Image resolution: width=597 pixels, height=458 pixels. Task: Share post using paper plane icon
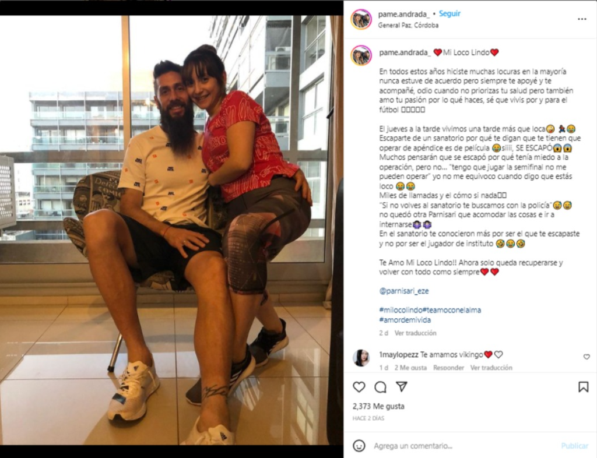[x=401, y=386]
